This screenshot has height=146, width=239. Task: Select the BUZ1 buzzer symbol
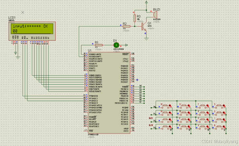(155, 15)
